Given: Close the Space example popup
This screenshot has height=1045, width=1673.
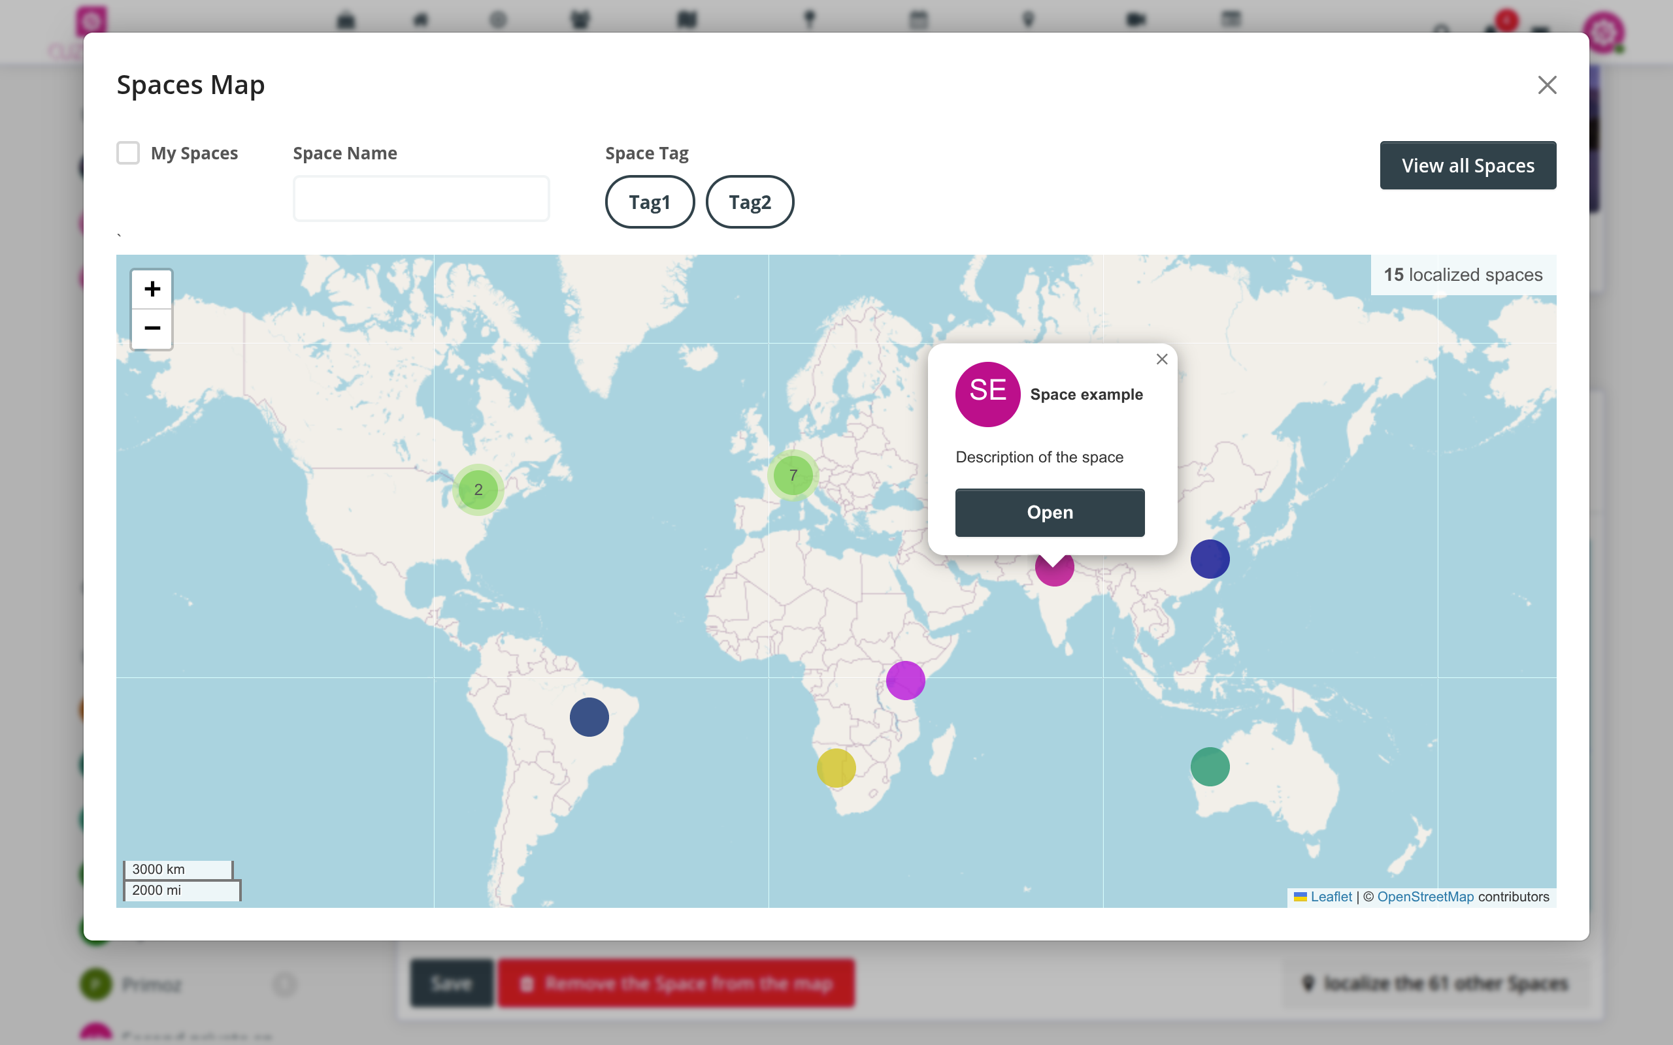Looking at the screenshot, I should point(1161,359).
